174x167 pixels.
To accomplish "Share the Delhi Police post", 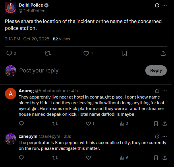I will pyautogui.click(x=163, y=53).
